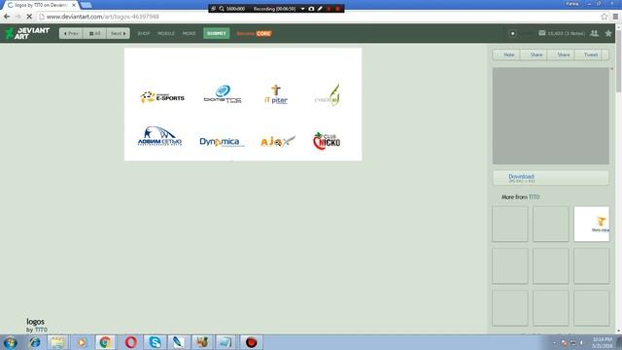Click the Note button in share bar
The height and width of the screenshot is (350, 622).
coord(506,54)
